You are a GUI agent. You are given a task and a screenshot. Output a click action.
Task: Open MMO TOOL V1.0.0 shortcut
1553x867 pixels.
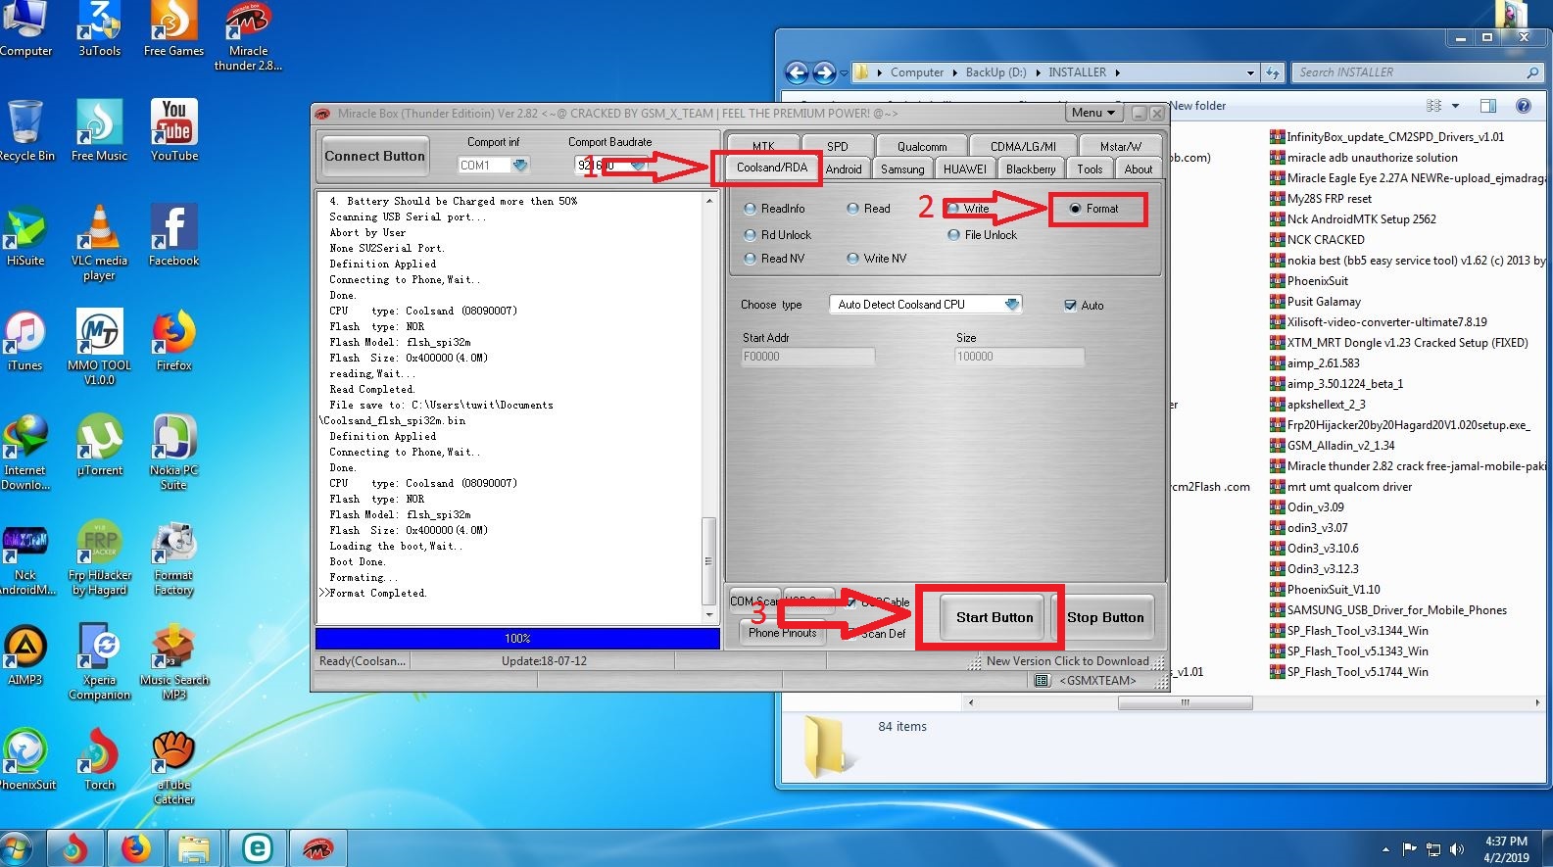99,348
